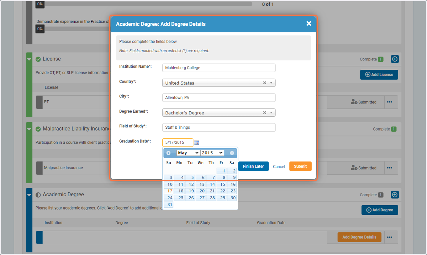Select May 17 in the calendar
The width and height of the screenshot is (427, 255).
tap(169, 191)
